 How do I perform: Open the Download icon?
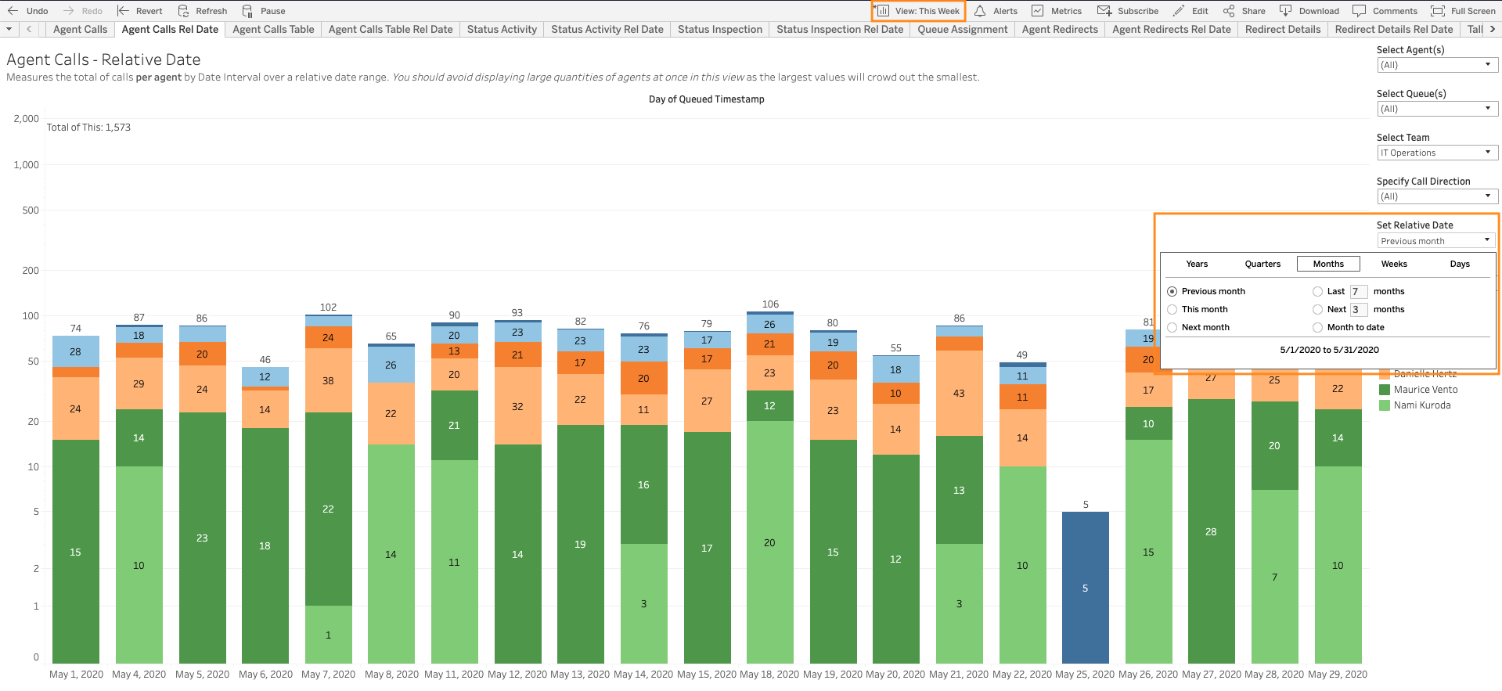1285,11
